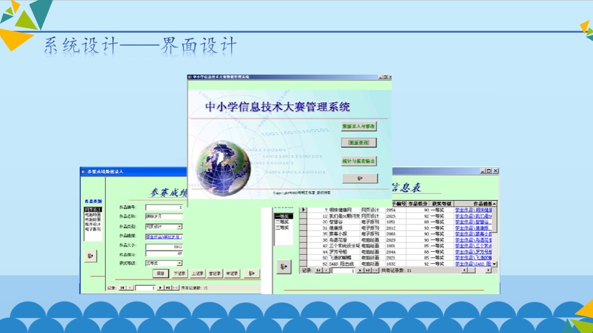Open the hyperlink in the 健康报 row

tap(473, 228)
